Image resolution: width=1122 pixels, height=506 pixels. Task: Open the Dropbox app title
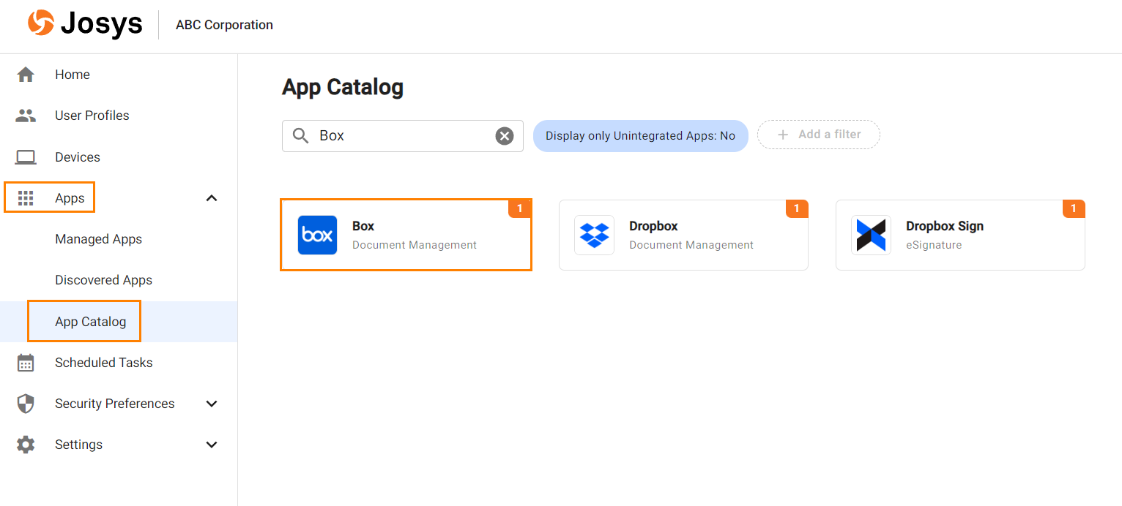pos(653,226)
